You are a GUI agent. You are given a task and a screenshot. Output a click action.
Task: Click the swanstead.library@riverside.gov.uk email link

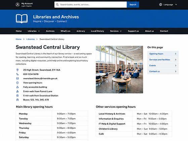(x=40, y=79)
